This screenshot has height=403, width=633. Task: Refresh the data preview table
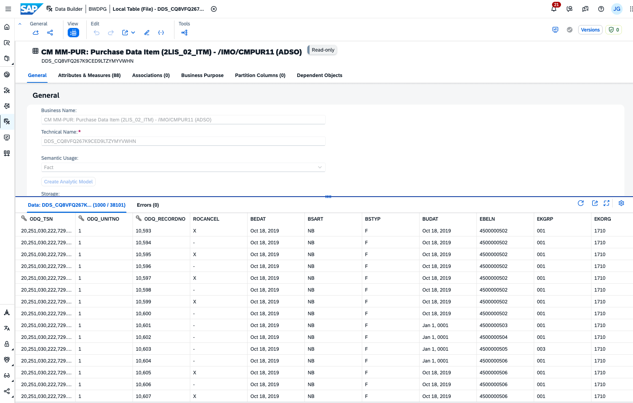click(x=581, y=203)
